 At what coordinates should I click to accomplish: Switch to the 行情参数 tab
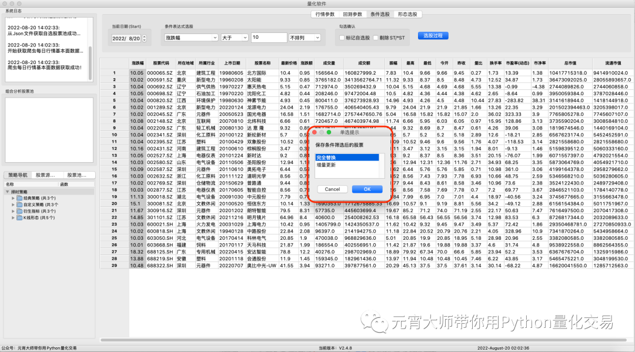point(325,14)
